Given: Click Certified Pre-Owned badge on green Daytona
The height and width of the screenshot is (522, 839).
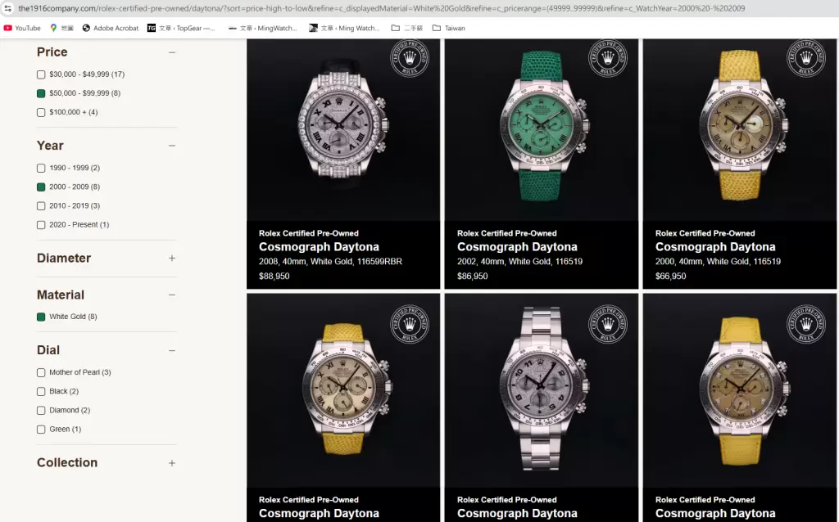Looking at the screenshot, I should (x=607, y=59).
